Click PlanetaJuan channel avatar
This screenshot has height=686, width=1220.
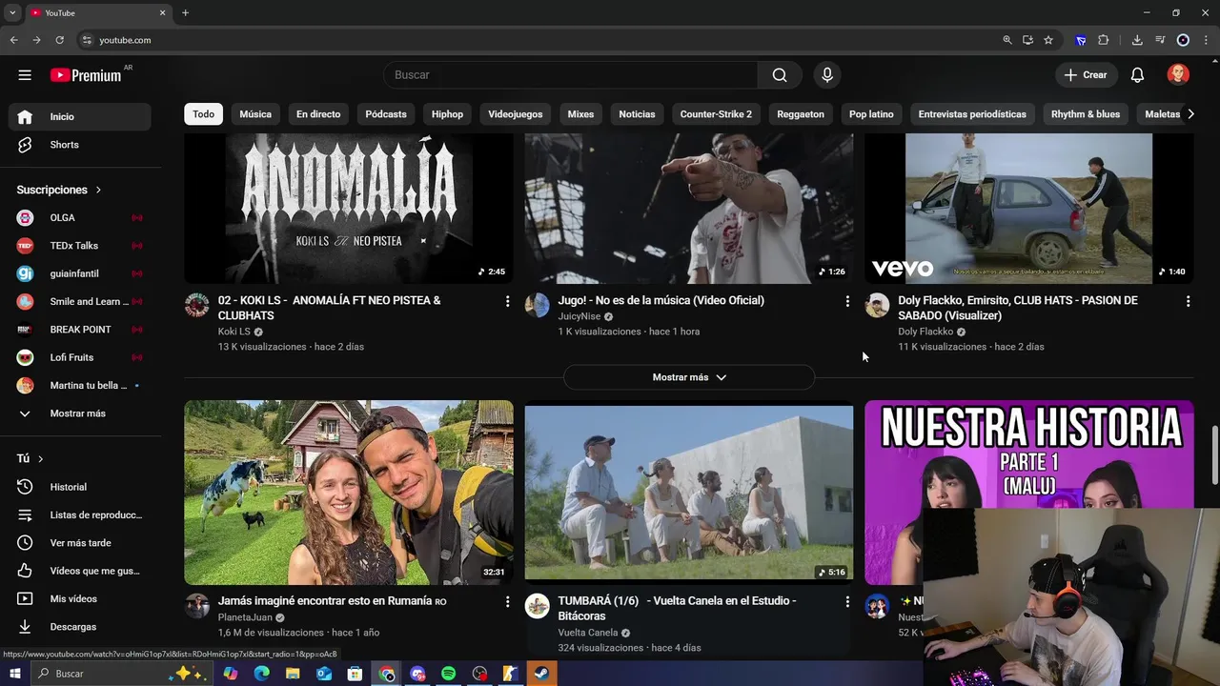click(x=197, y=606)
